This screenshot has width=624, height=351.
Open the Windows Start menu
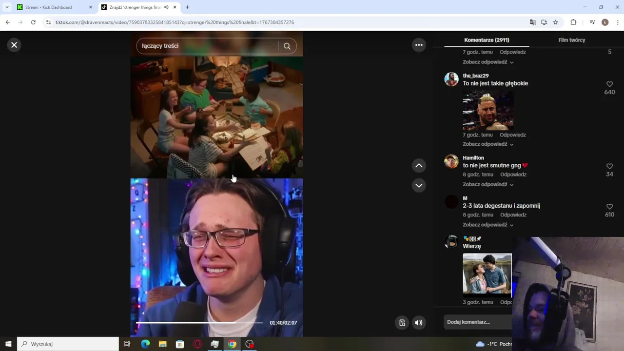point(8,344)
